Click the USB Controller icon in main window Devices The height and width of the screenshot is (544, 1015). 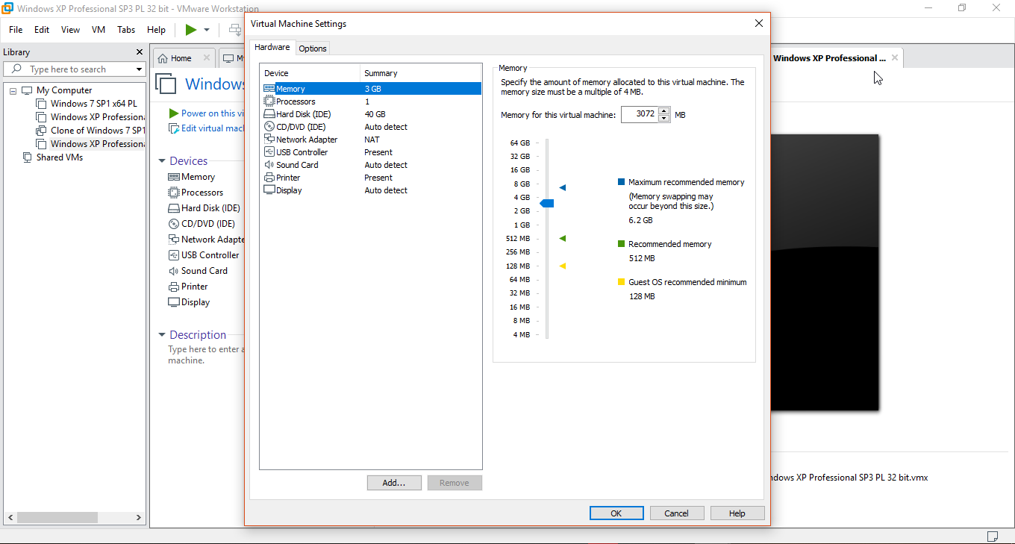pyautogui.click(x=174, y=255)
